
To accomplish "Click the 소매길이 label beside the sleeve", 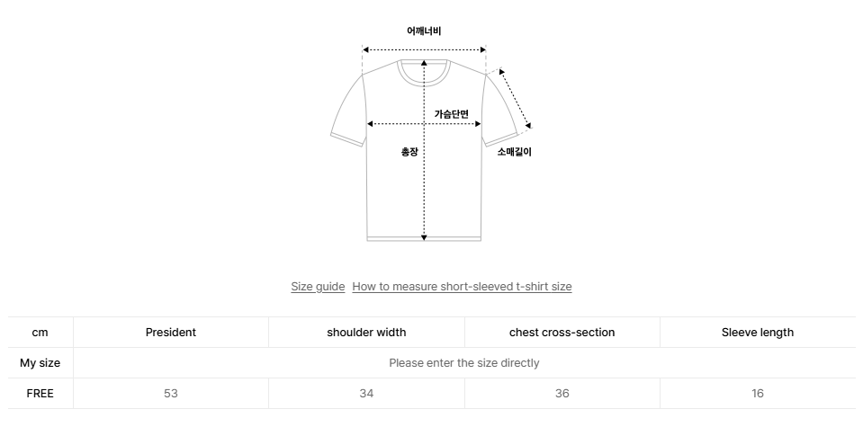I will click(x=515, y=152).
